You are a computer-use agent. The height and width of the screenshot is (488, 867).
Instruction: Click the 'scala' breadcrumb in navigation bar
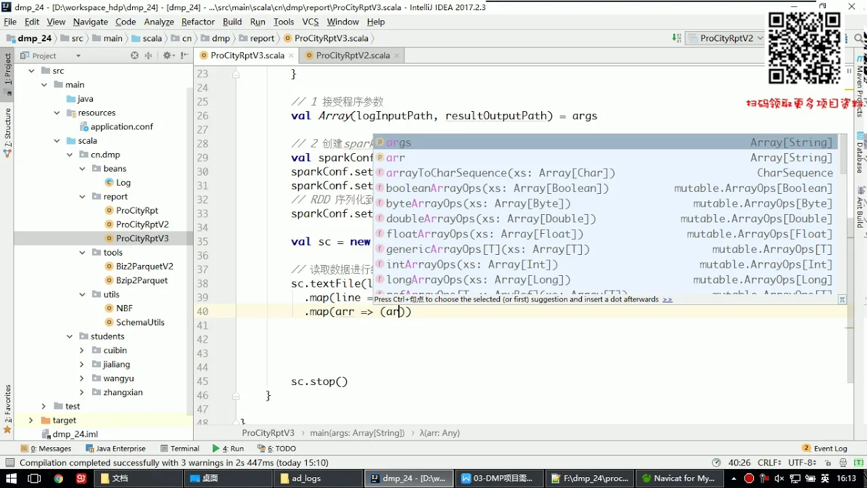147,39
